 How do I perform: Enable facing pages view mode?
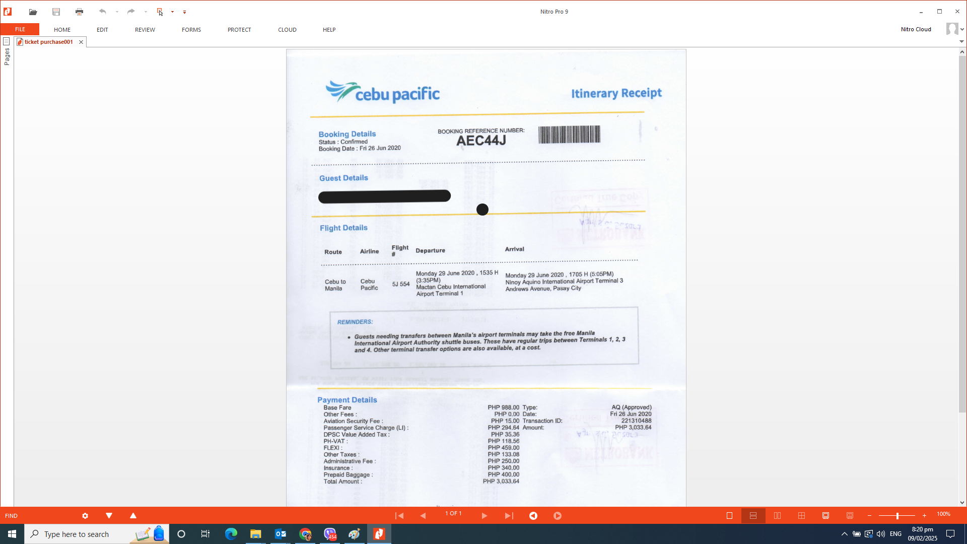tap(777, 515)
